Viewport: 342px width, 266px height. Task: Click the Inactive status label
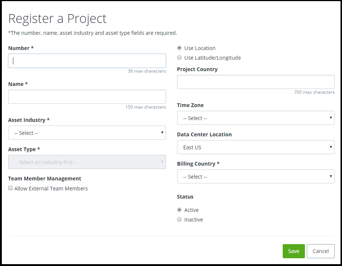[193, 220]
